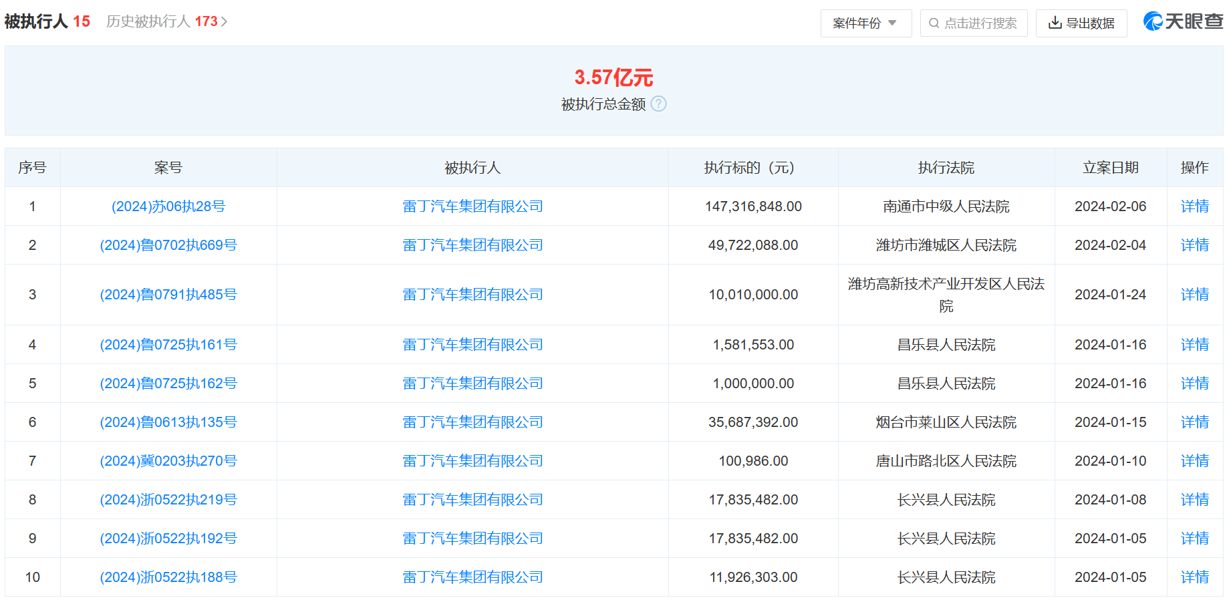Viewport: 1229px width, 602px height.
Task: Click the 立案日期 column header
Action: pyautogui.click(x=1111, y=168)
